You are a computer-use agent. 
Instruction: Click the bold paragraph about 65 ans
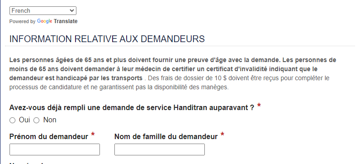[173, 69]
